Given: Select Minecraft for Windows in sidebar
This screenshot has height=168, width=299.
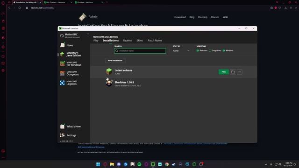Looking at the screenshot, I should [71, 64].
